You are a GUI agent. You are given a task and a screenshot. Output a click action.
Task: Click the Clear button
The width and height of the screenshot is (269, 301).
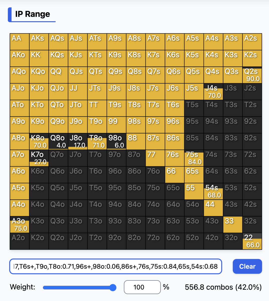pos(247,266)
